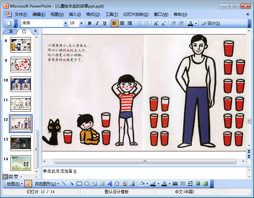The width and height of the screenshot is (254, 198).
Task: Select the Rectangle drawing tool
Action: point(79,184)
